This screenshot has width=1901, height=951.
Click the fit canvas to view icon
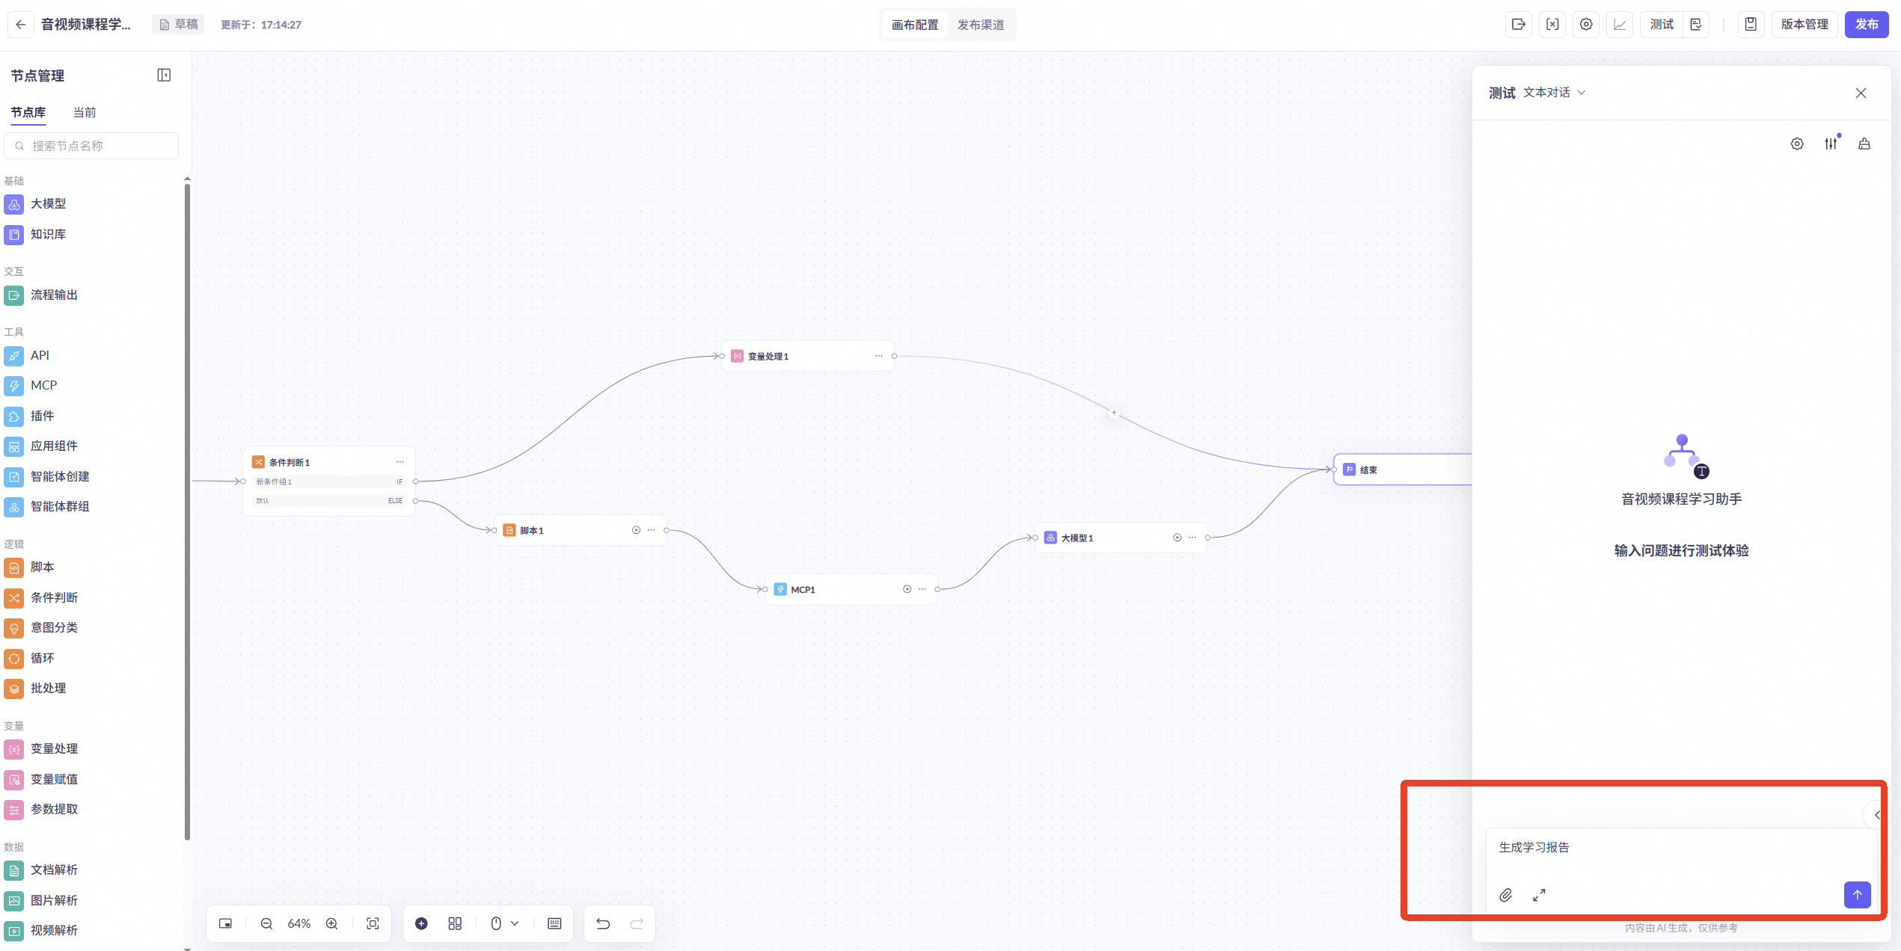coord(373,923)
